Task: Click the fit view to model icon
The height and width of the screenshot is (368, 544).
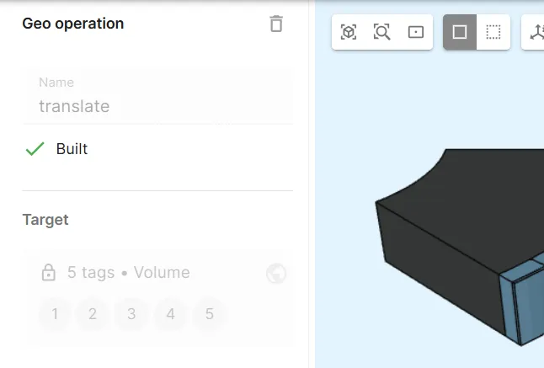Action: [x=349, y=32]
